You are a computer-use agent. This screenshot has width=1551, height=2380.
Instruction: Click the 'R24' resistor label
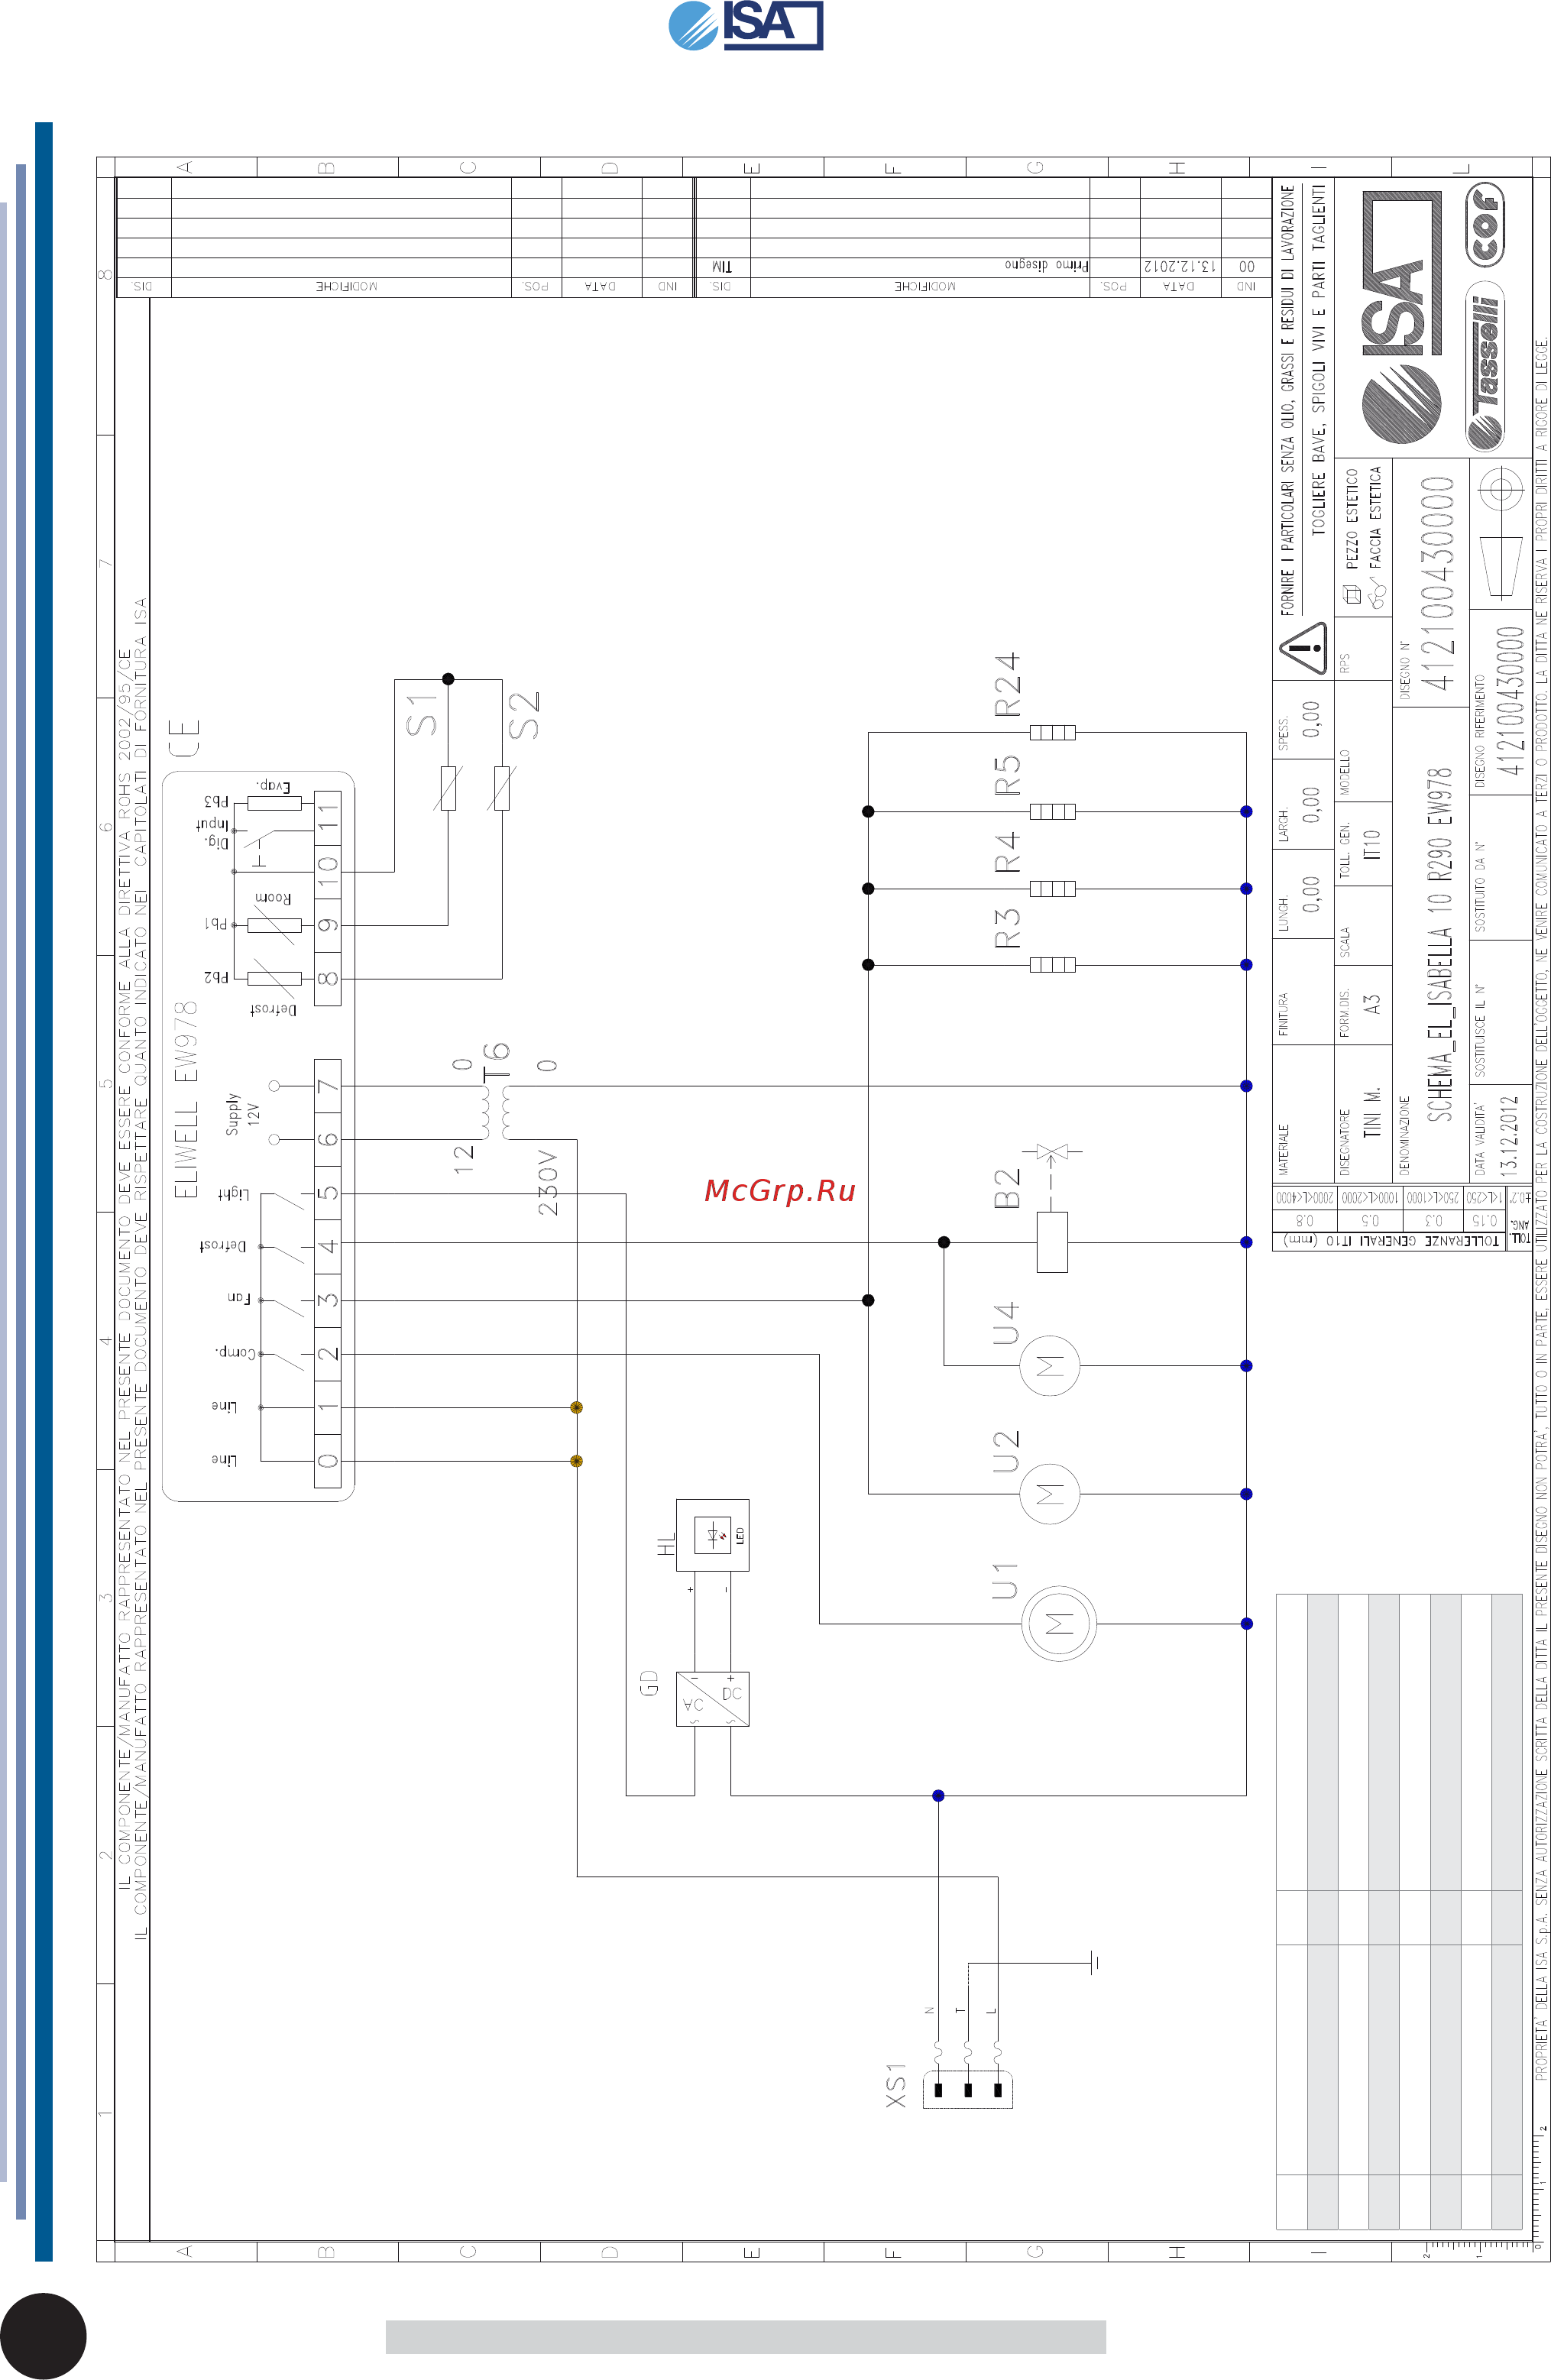click(1006, 685)
